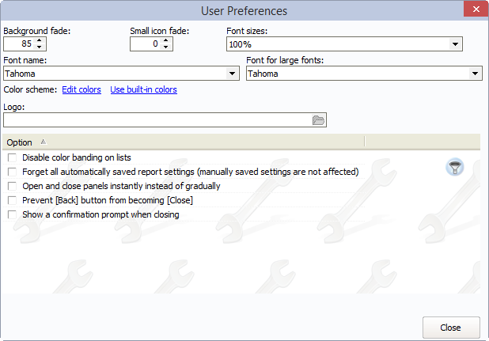Check Forget all automatically saved report settings
489x341 pixels.
coord(12,172)
